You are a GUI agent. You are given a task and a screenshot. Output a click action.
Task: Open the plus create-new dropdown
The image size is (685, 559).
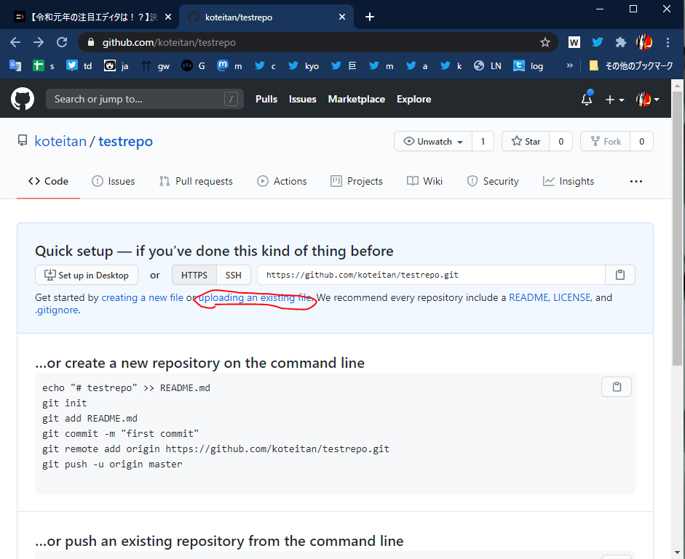[614, 100]
